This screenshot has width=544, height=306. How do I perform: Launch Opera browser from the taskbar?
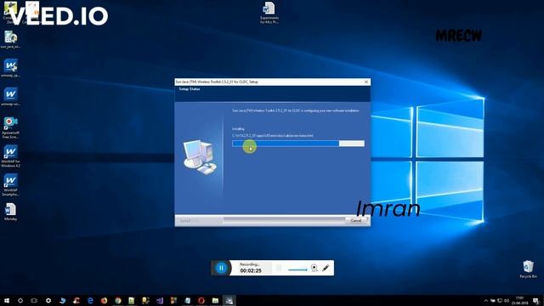coord(201,300)
